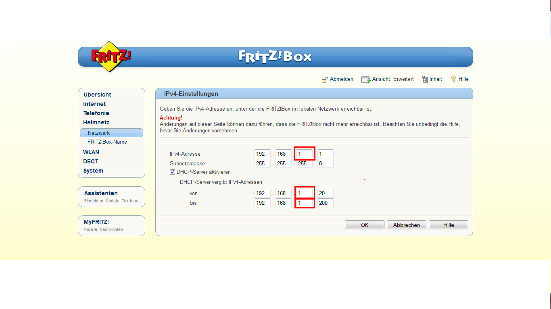Click the Ansicht view icon
The image size is (551, 309).
(x=366, y=80)
